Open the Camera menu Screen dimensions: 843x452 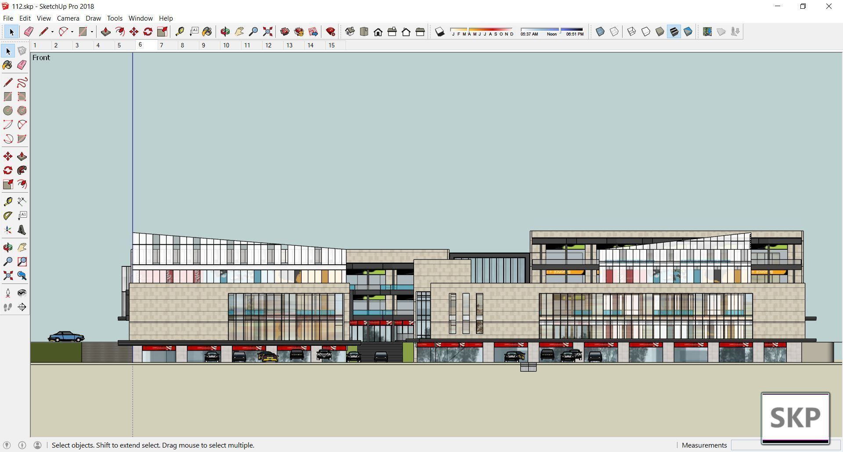[68, 18]
